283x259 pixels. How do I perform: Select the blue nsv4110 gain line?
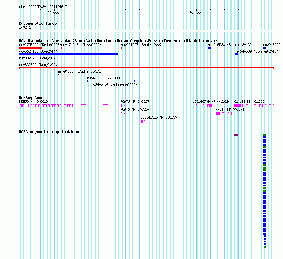(x=111, y=81)
